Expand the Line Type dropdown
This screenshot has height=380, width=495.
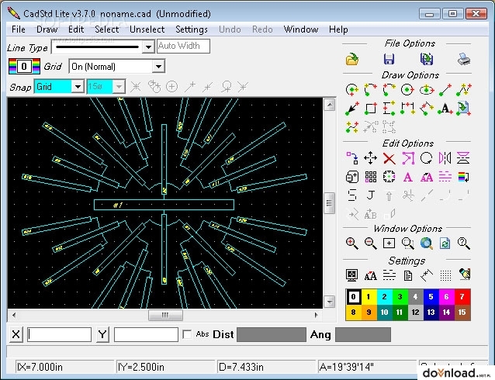(148, 47)
